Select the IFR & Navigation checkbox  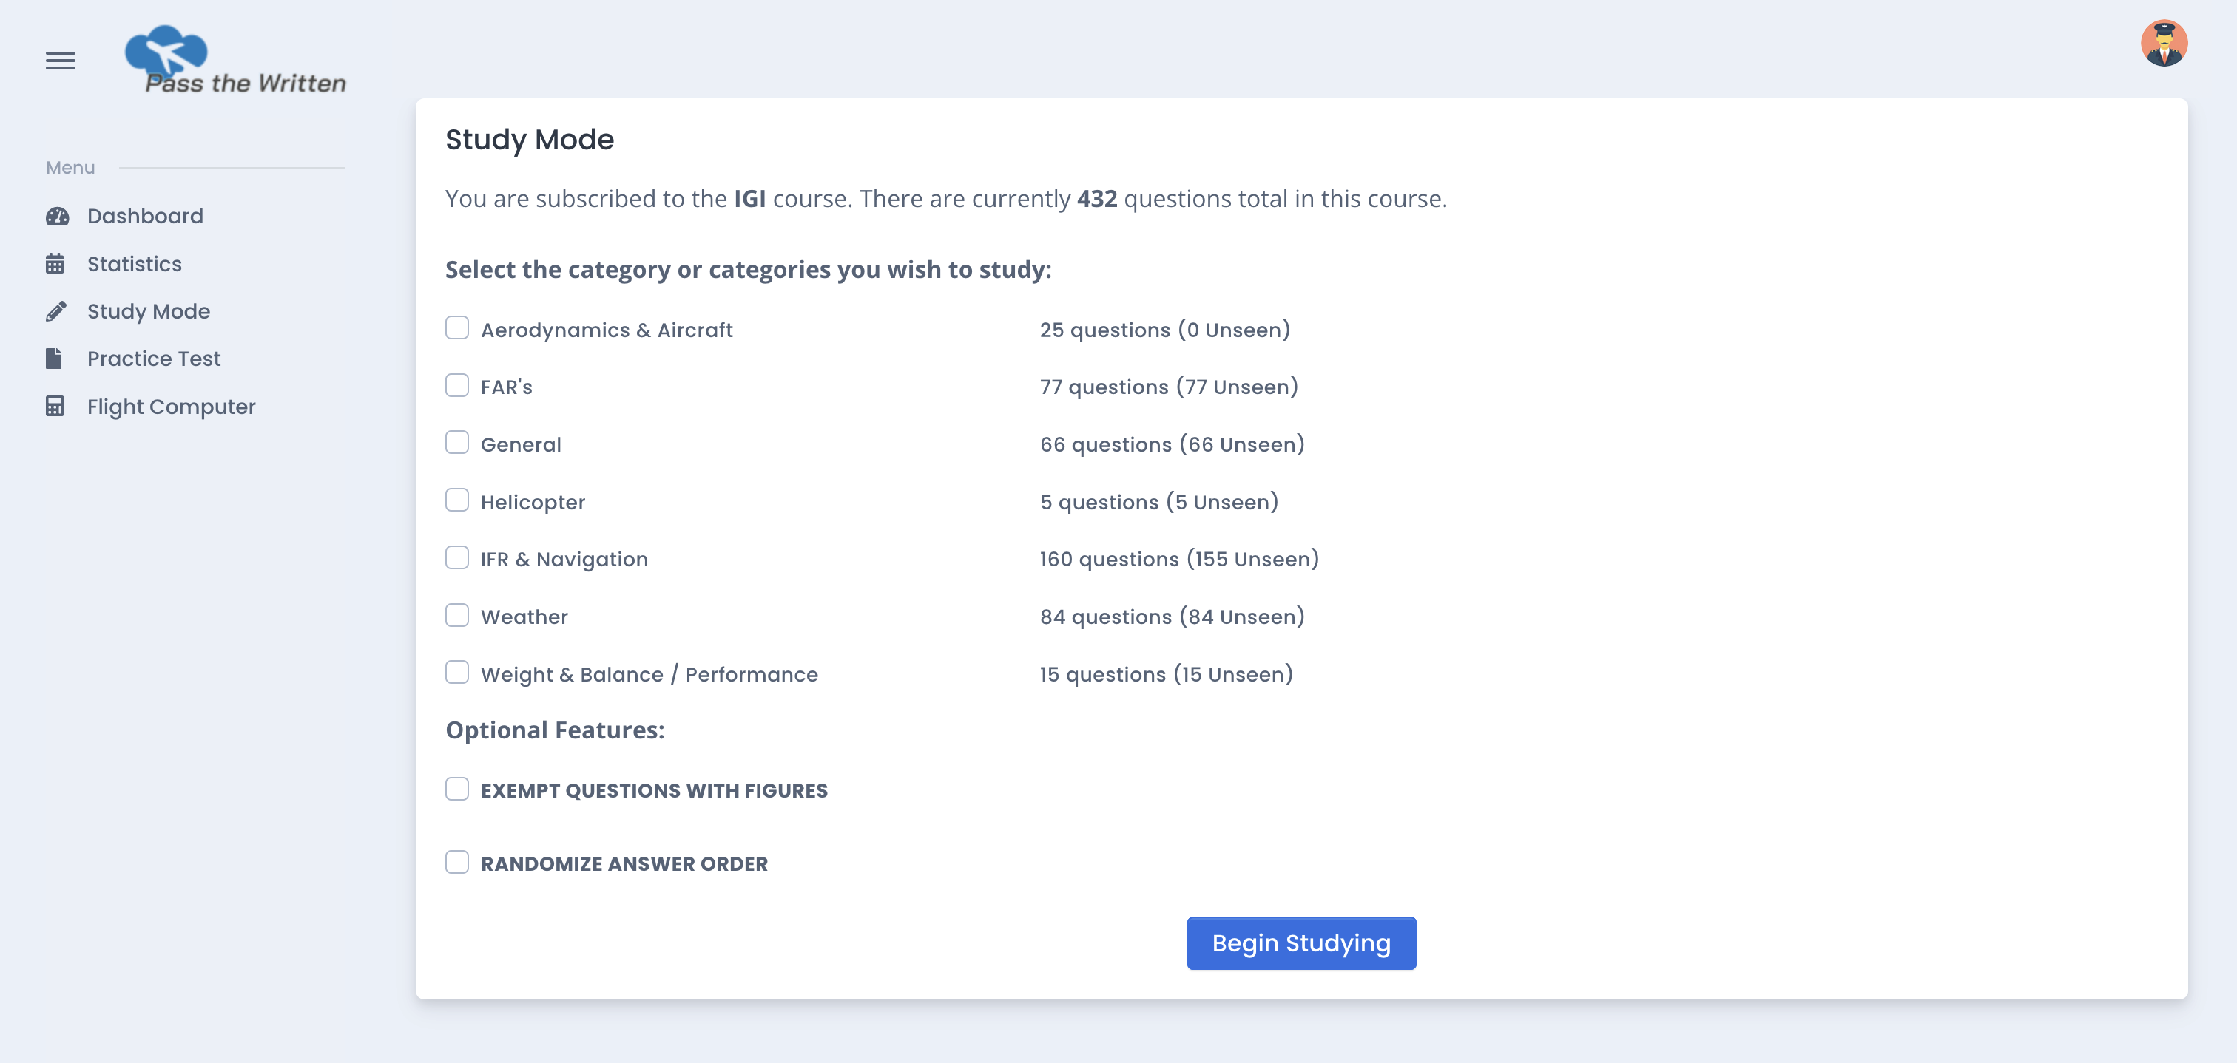pos(456,557)
